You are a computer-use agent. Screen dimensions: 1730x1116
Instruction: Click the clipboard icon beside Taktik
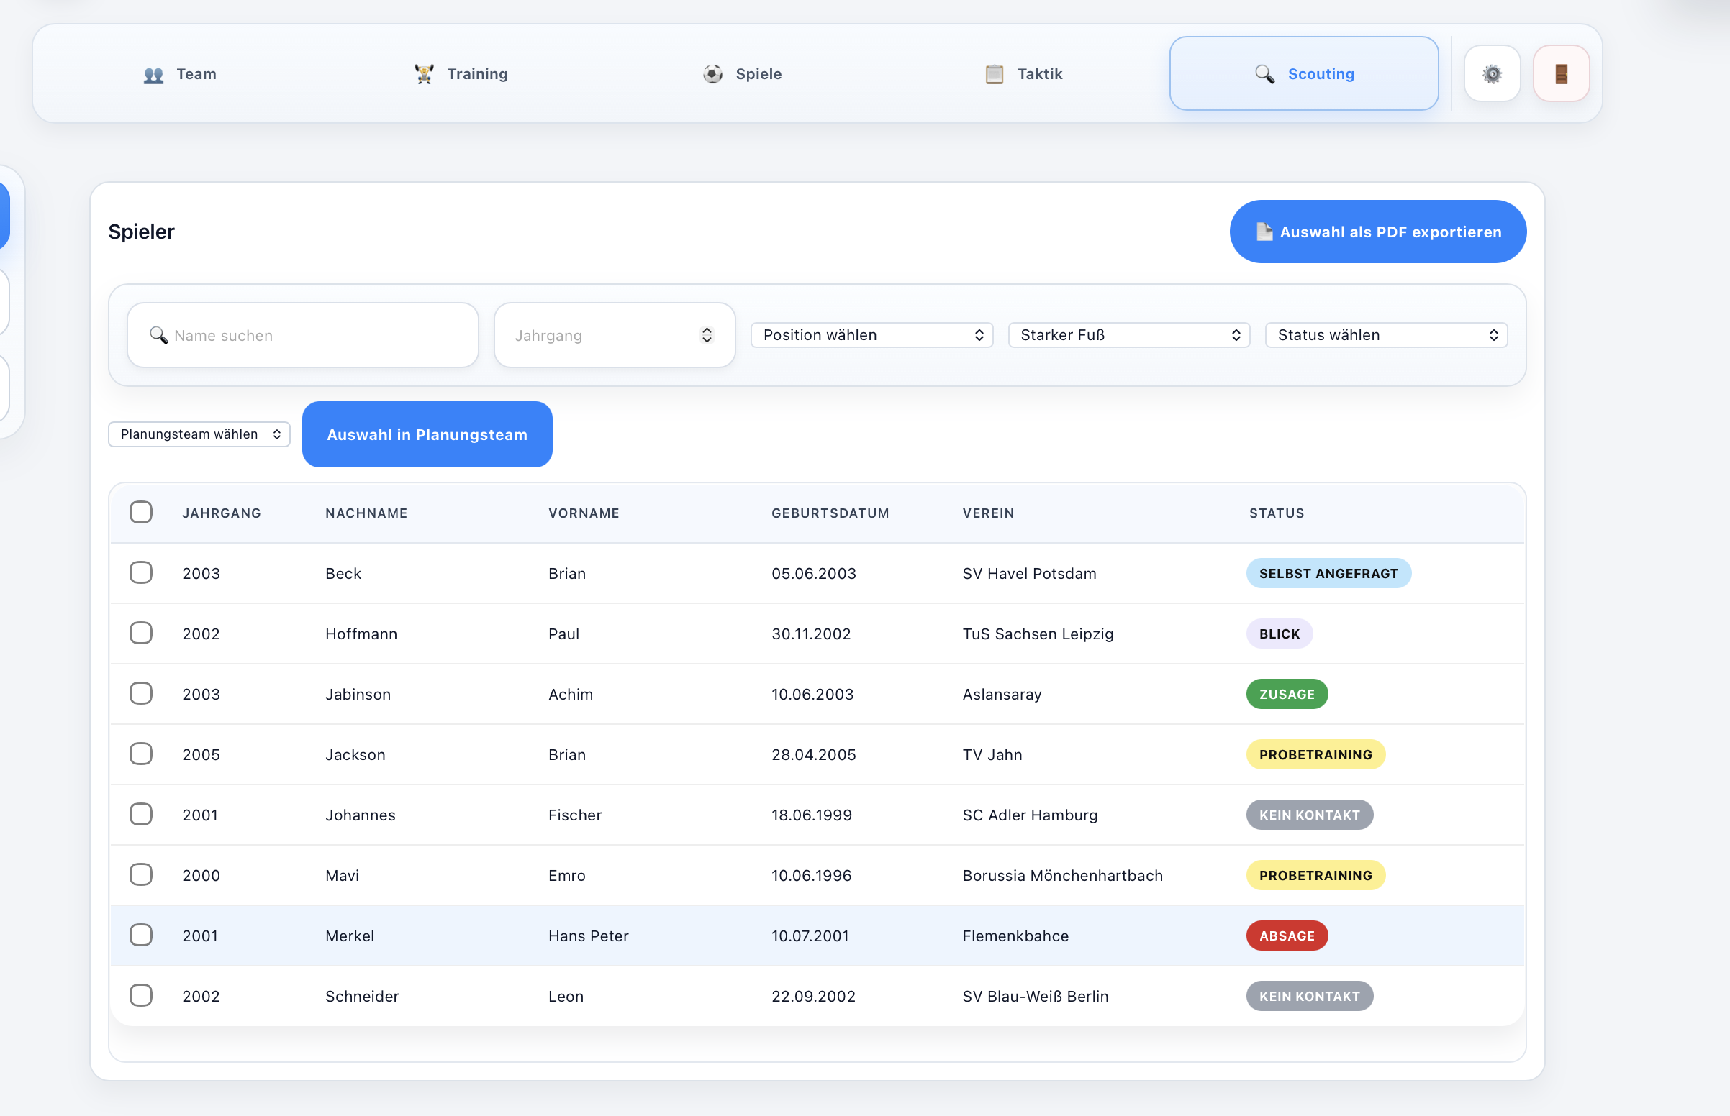pos(994,74)
